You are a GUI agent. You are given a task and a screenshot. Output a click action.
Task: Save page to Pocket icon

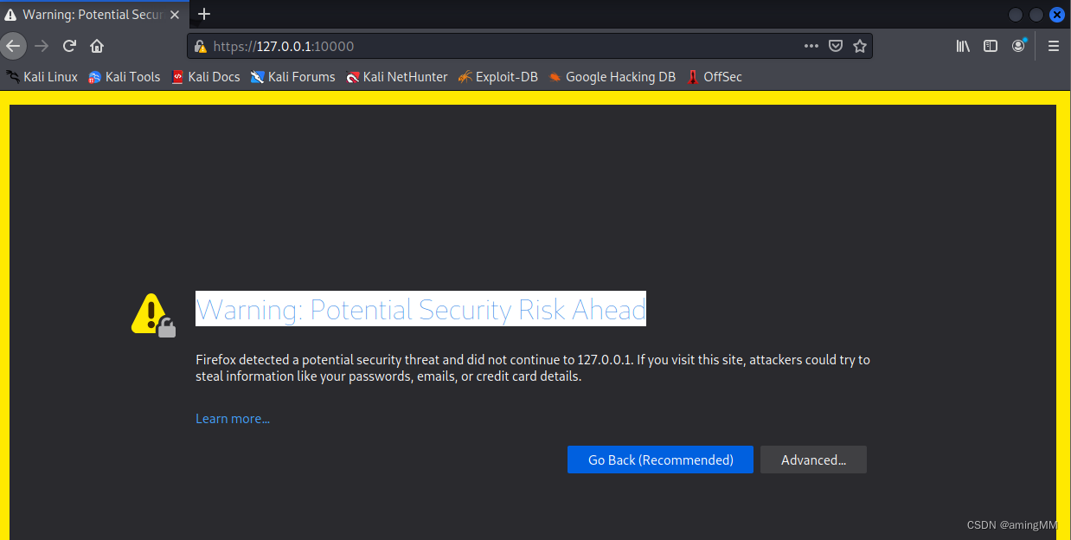click(x=836, y=46)
